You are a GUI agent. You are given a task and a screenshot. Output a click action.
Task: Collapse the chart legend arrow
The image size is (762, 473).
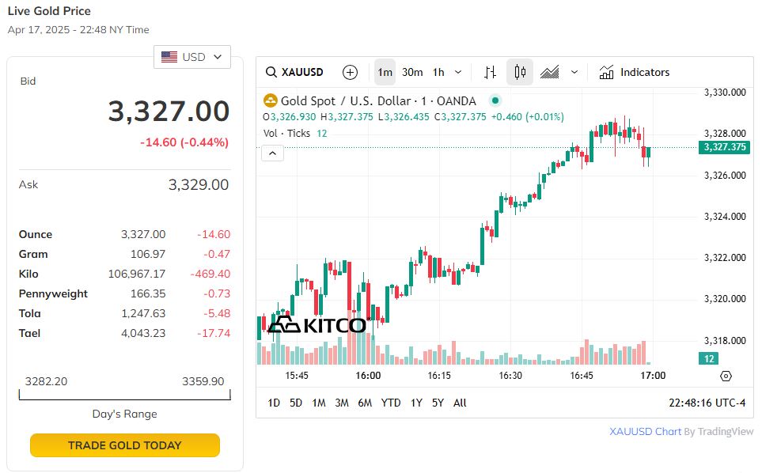(x=272, y=153)
